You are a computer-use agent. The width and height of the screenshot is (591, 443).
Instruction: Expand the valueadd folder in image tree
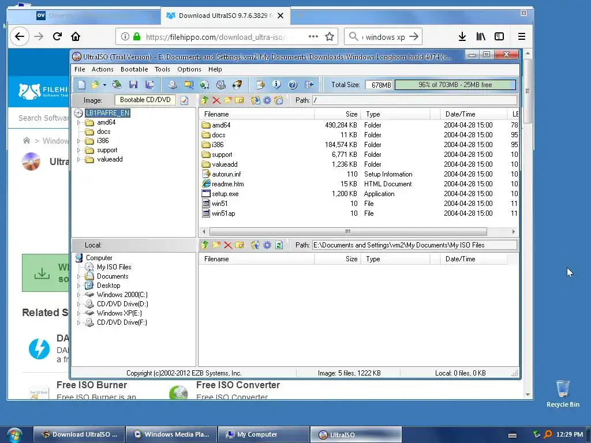click(78, 159)
